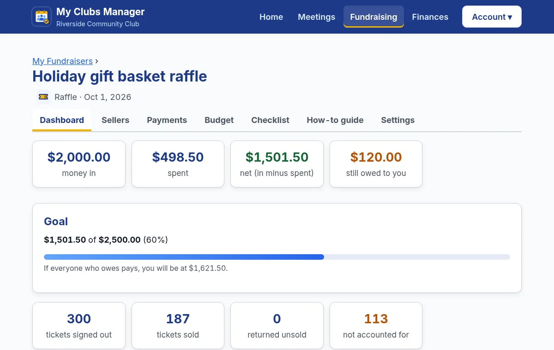Viewport: 554px width, 350px height.
Task: Open the Account dropdown menu
Action: [x=492, y=17]
